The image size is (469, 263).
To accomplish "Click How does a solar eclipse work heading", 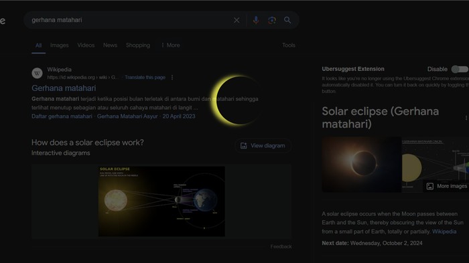I will (88, 143).
